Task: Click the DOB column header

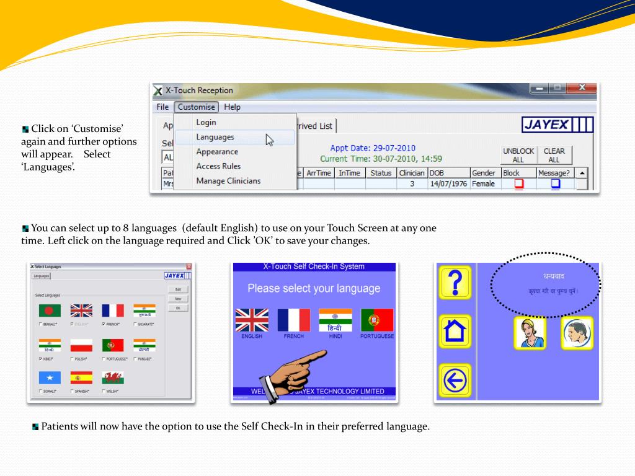Action: coord(448,173)
